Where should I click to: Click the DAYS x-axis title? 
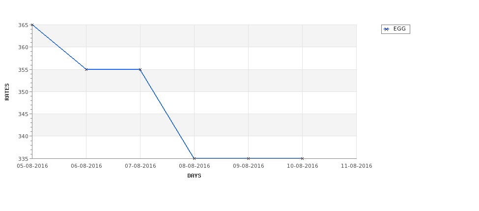[194, 176]
